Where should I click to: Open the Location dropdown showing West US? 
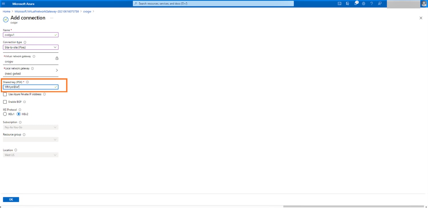(x=31, y=155)
